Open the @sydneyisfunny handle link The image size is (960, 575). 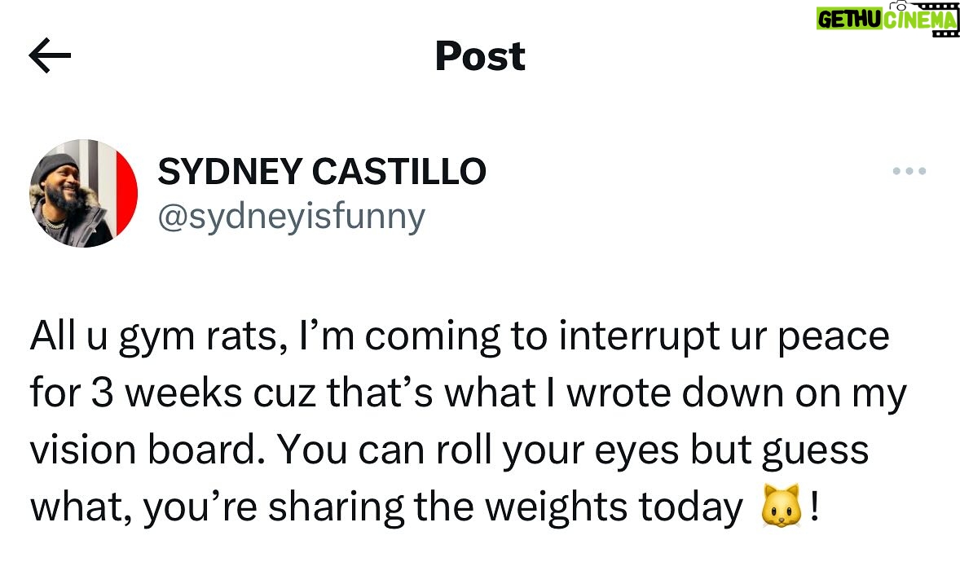[292, 217]
